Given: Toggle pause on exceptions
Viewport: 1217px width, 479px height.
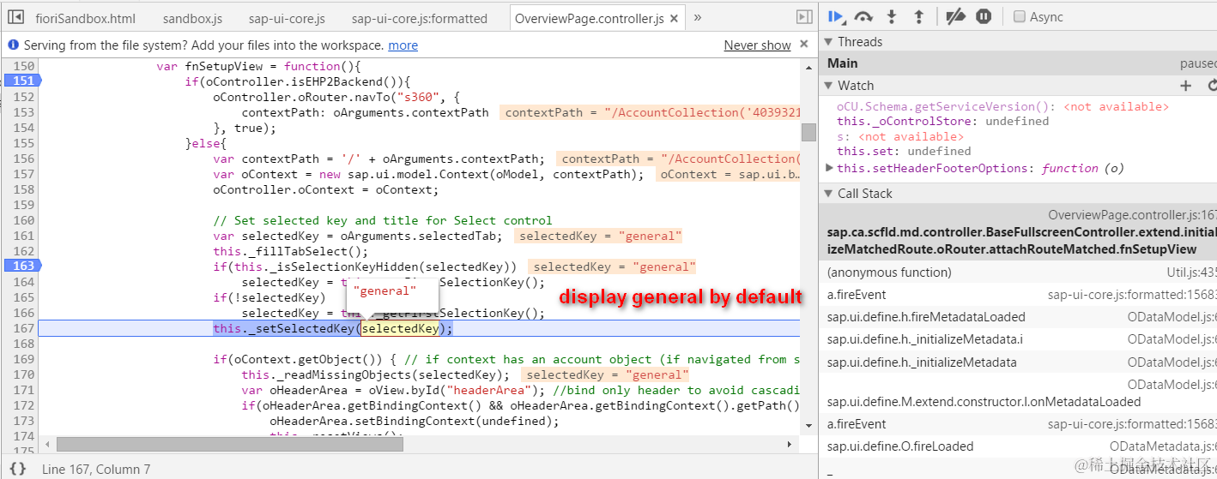Looking at the screenshot, I should [x=984, y=16].
